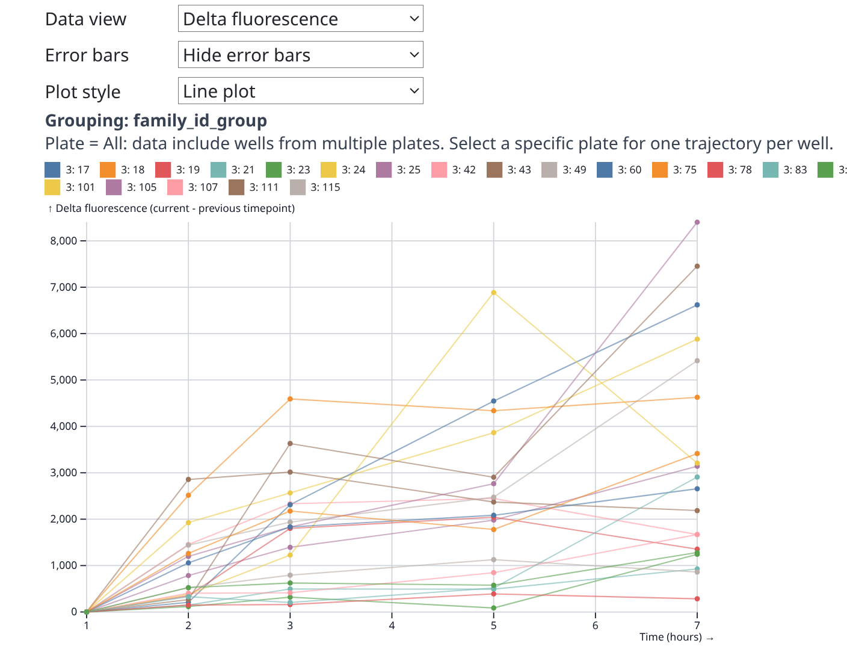Click the yellow swatch for 3: 24
The image size is (847, 652).
pyautogui.click(x=328, y=170)
